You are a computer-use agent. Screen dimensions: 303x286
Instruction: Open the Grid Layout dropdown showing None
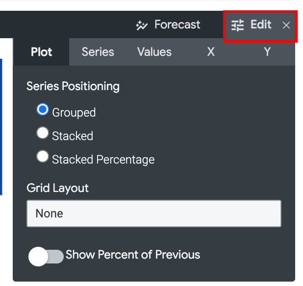coord(153,214)
